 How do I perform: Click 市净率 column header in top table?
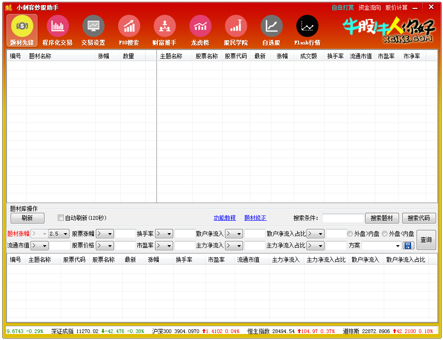point(412,56)
